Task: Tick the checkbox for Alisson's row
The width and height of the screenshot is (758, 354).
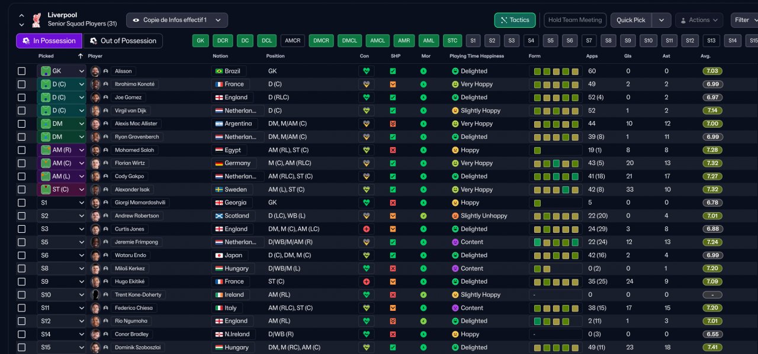Action: tap(22, 71)
